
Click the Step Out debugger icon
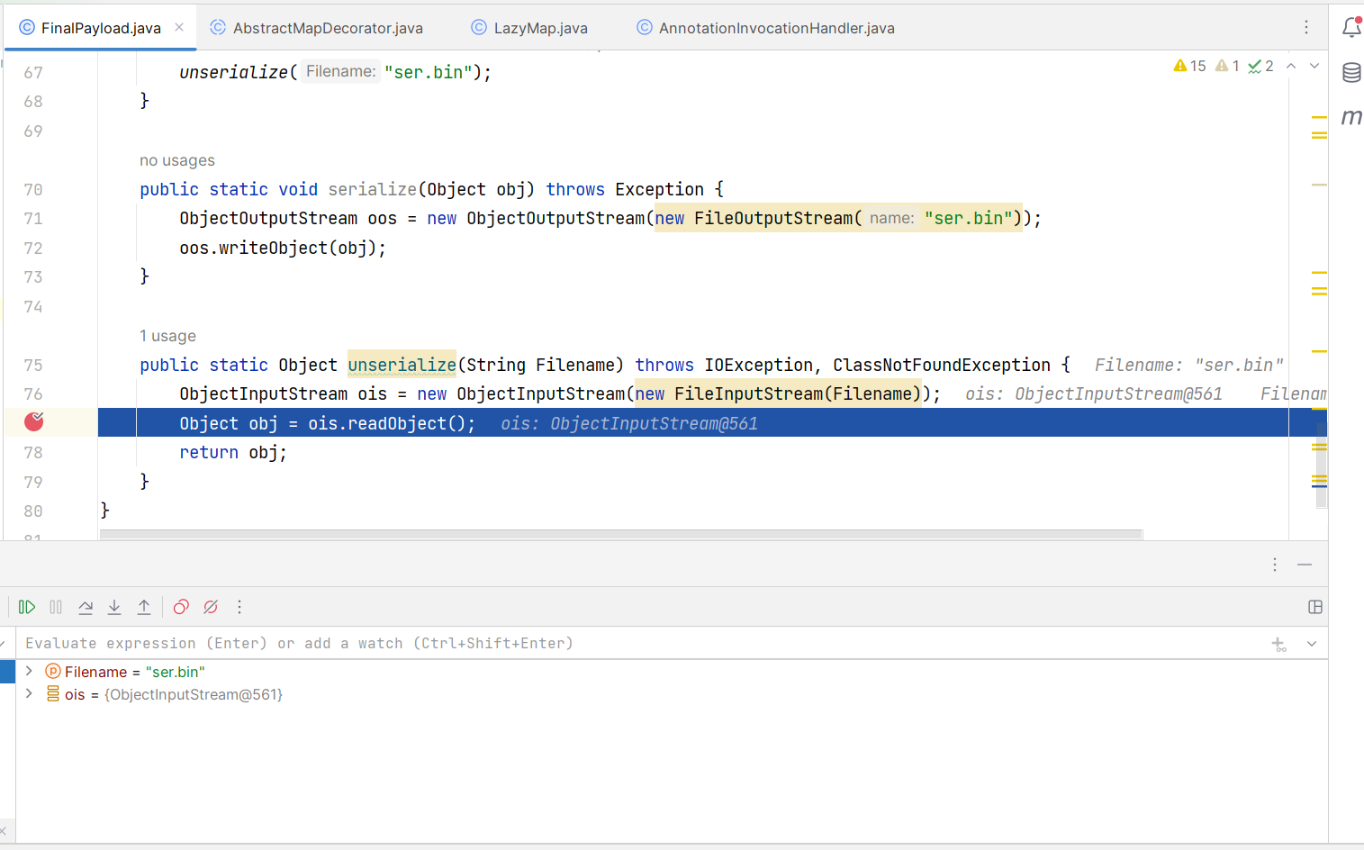tap(144, 607)
